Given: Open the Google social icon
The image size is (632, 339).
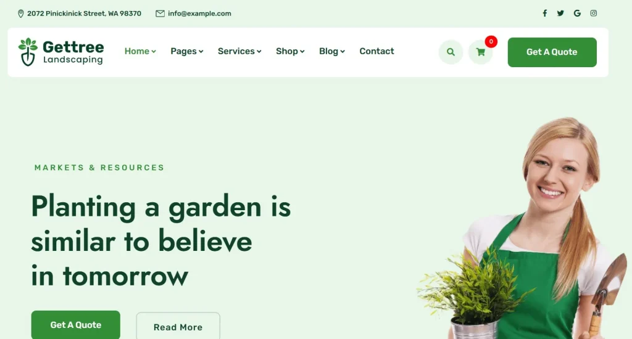Looking at the screenshot, I should point(577,14).
